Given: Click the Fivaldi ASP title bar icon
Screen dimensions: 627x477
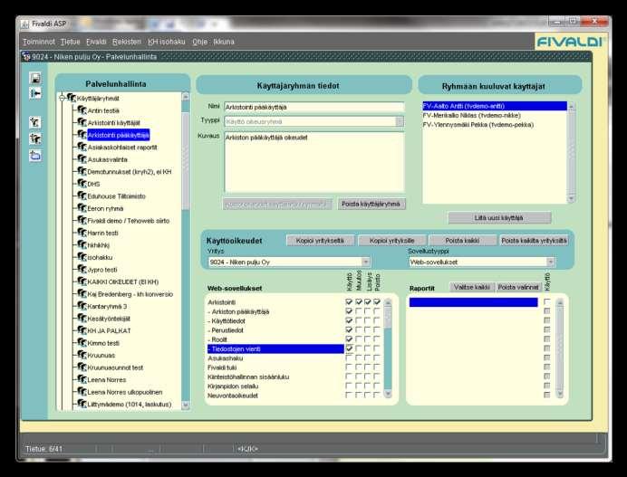Looking at the screenshot, I should click(x=24, y=24).
